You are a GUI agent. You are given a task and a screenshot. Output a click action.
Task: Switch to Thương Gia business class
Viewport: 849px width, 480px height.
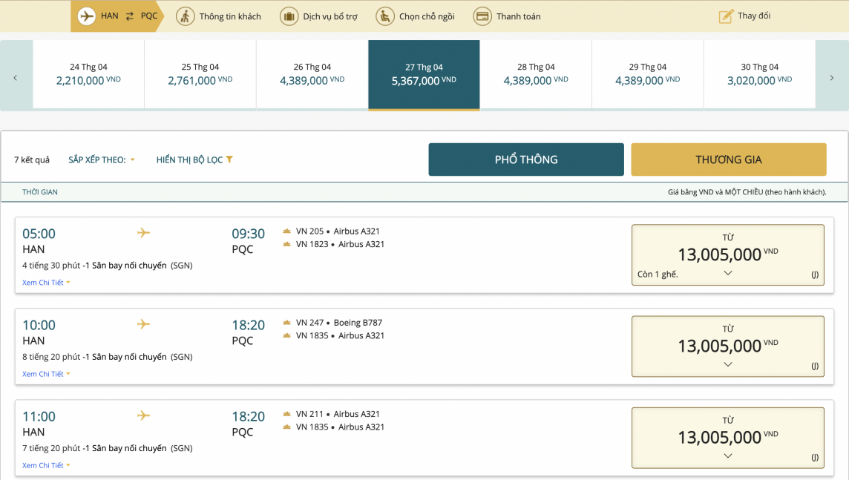point(728,160)
